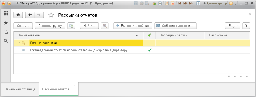Click the Администратор user label

click(215, 3)
